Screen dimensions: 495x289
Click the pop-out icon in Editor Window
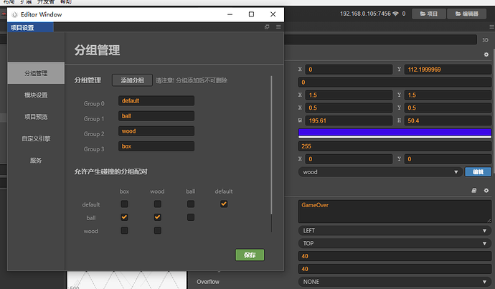(267, 27)
